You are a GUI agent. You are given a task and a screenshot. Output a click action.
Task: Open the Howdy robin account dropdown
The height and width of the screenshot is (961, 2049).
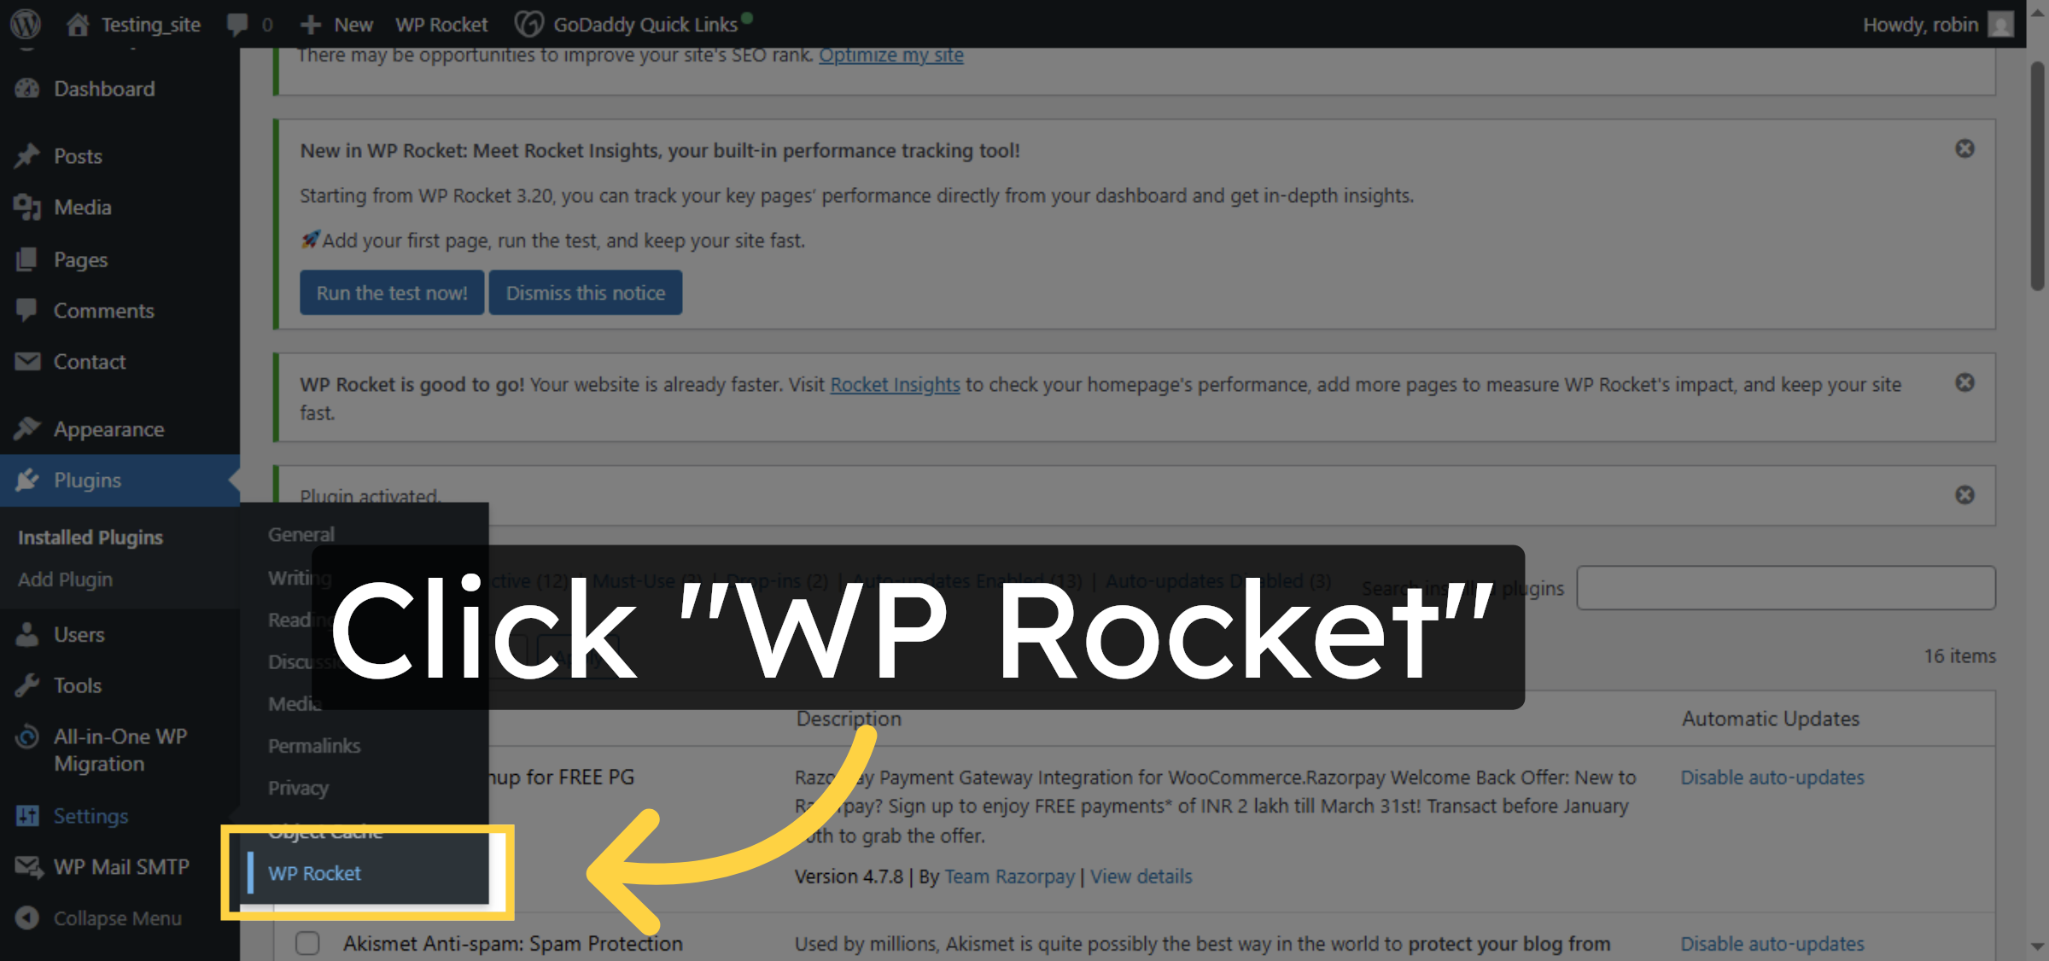[x=1919, y=24]
